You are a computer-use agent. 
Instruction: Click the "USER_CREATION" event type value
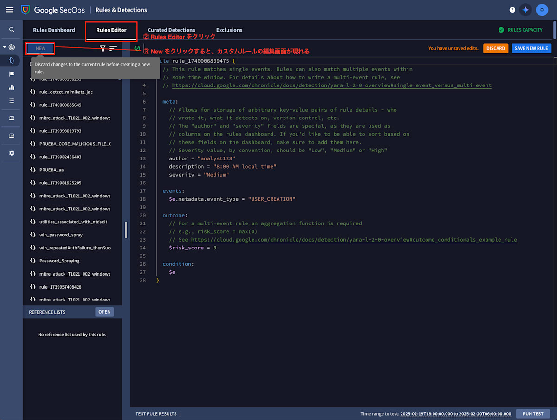pyautogui.click(x=272, y=199)
